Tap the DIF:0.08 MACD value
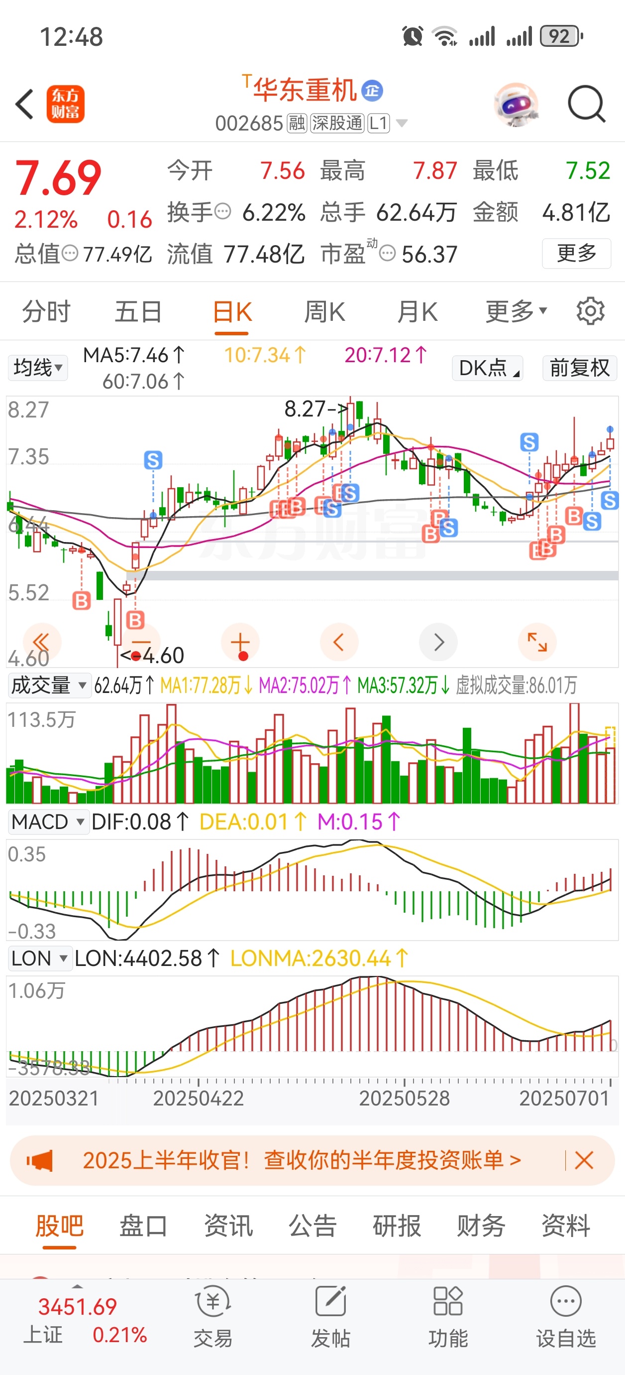The image size is (625, 1375). (x=140, y=822)
